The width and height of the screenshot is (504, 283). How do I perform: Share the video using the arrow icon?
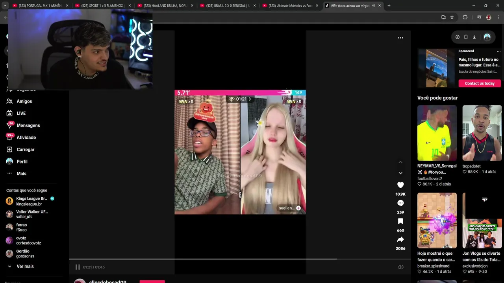[400, 239]
